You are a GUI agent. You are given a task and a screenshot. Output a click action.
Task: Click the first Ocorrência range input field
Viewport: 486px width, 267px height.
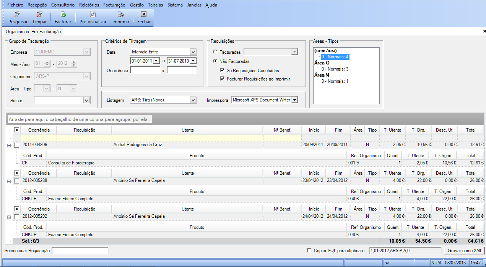pyautogui.click(x=145, y=70)
